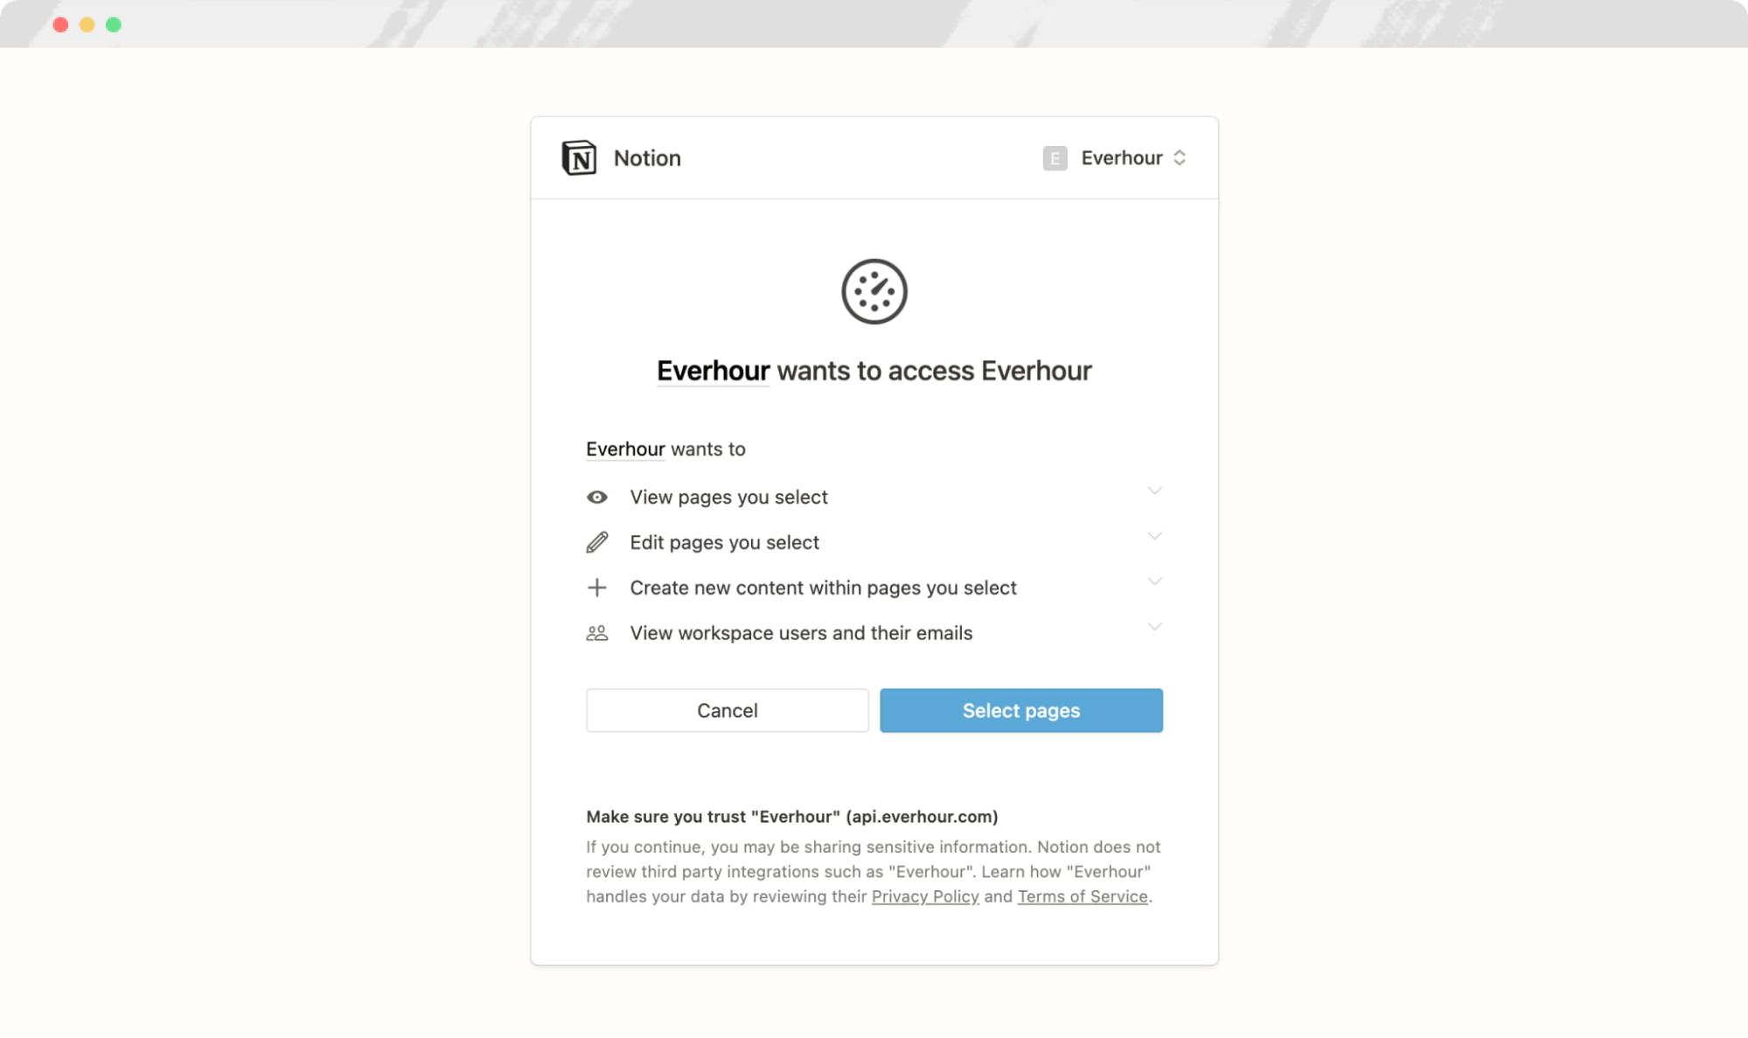Image resolution: width=1748 pixels, height=1038 pixels.
Task: Click the eye icon for view permission
Action: 597,497
